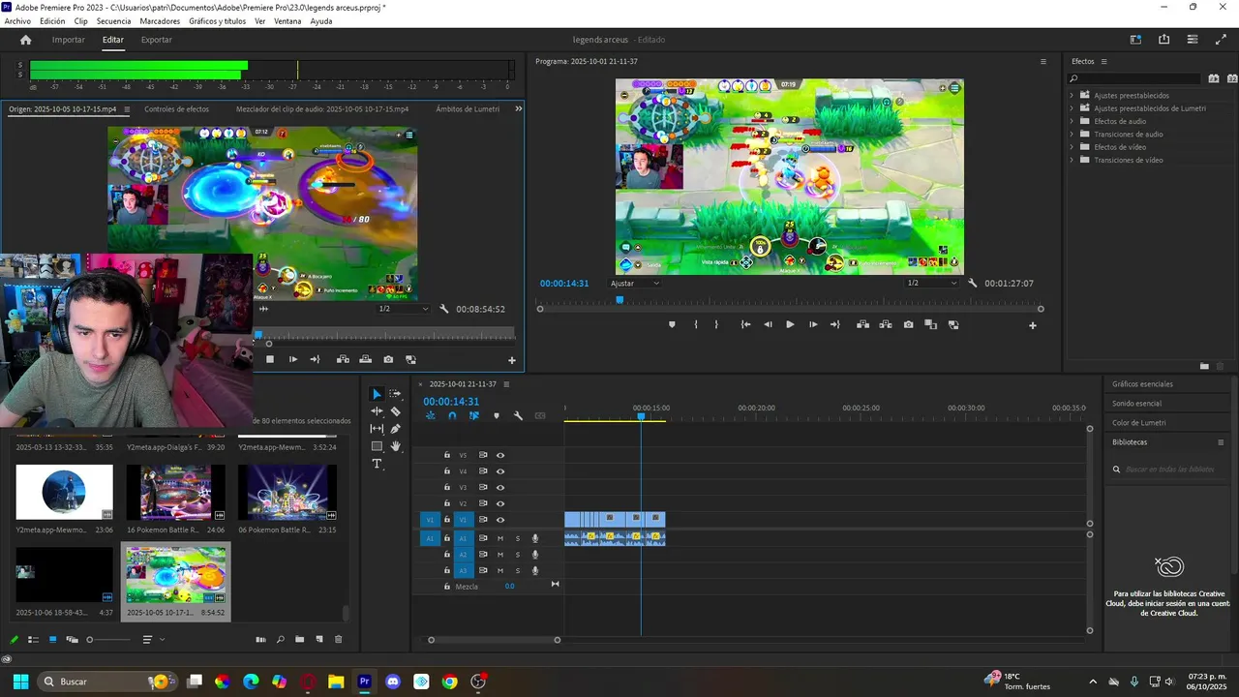Screen dimensions: 1239x697
Task: Click Extract button in Program monitor
Action: (x=886, y=324)
